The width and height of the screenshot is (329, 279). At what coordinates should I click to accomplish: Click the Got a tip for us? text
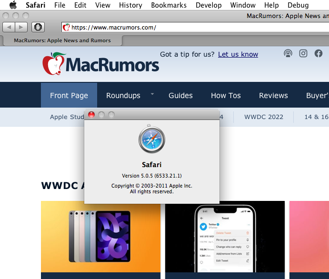(187, 54)
